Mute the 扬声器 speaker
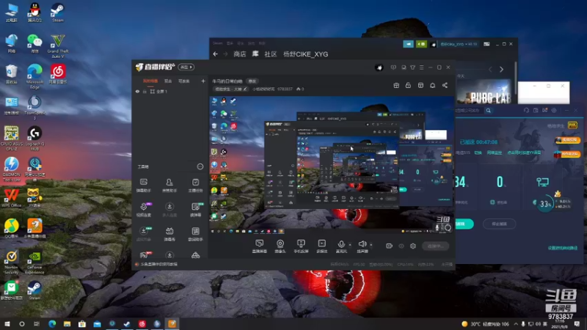Screen dimensions: 587x330 tap(362, 246)
